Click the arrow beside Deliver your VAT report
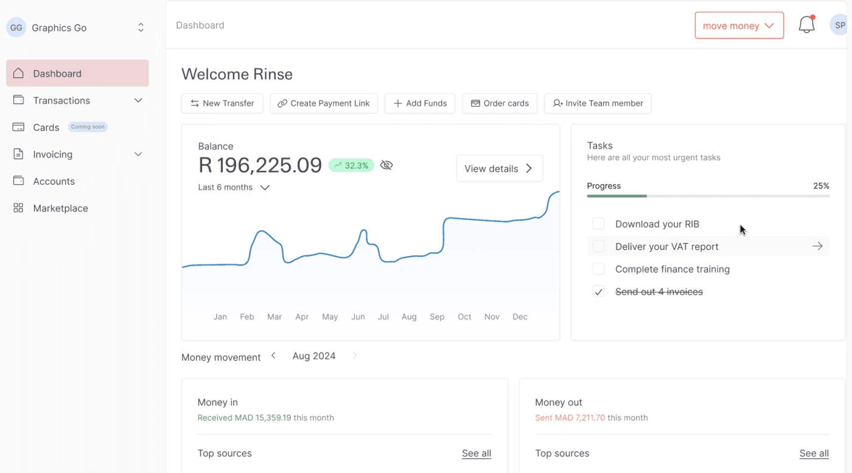The width and height of the screenshot is (852, 473). [x=817, y=246]
